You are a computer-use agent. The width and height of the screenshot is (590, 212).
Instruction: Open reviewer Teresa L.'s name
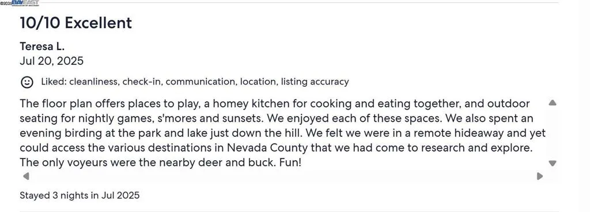42,47
